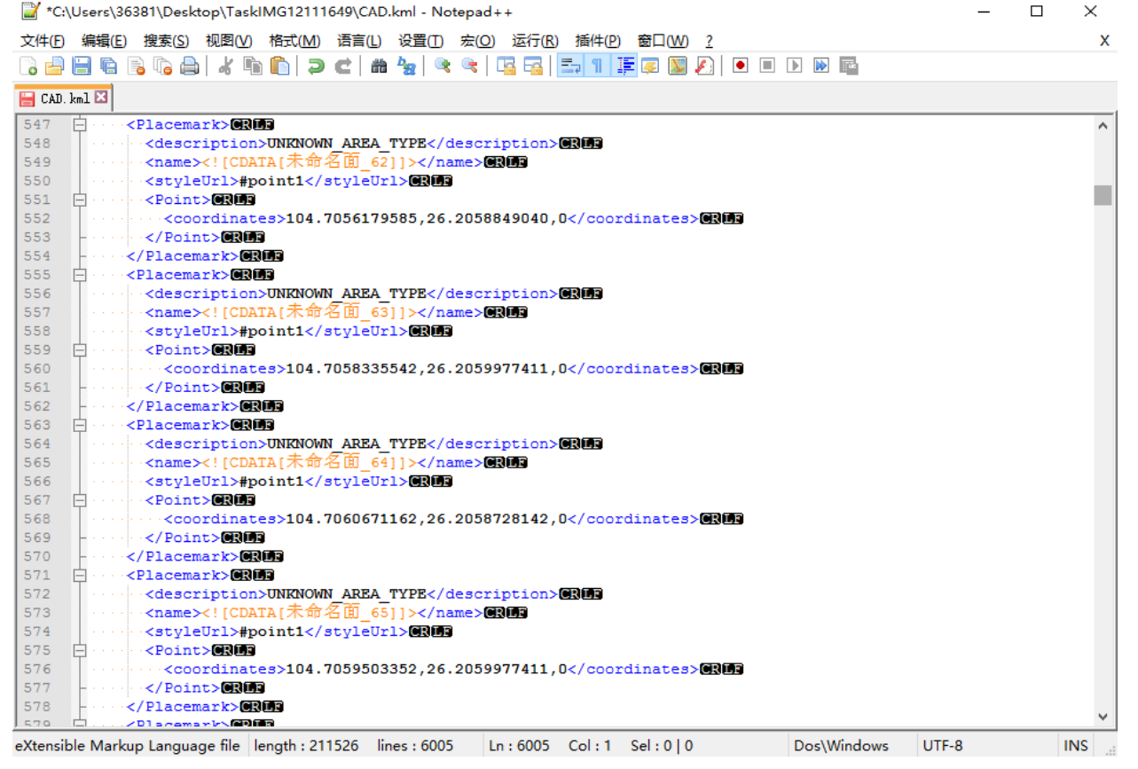Open the Replace dialog icon
The image size is (1138, 769).
point(406,66)
